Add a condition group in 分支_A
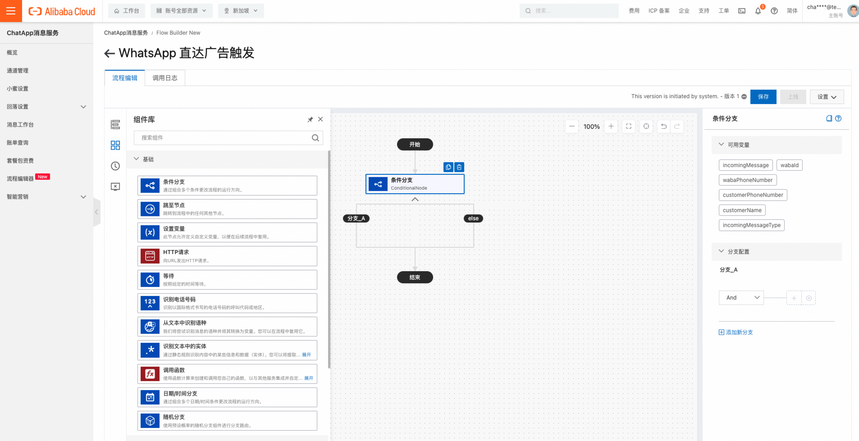 pos(809,298)
